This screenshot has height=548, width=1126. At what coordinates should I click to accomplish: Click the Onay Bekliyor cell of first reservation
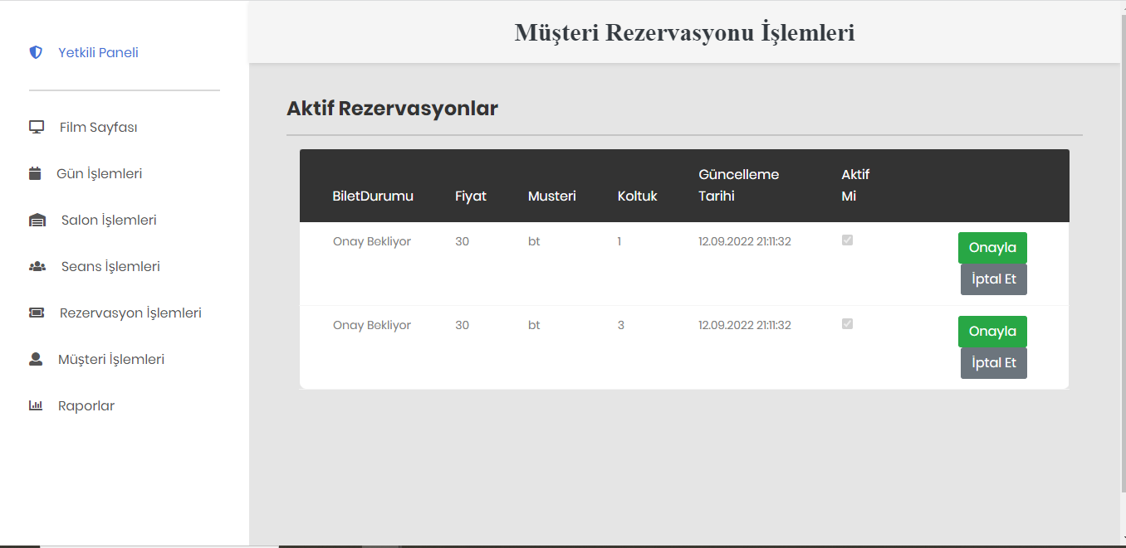click(x=371, y=240)
